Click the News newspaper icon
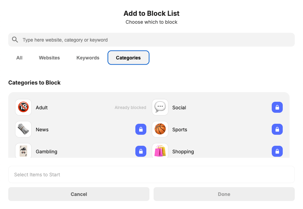Image resolution: width=303 pixels, height=209 pixels. coord(23,129)
